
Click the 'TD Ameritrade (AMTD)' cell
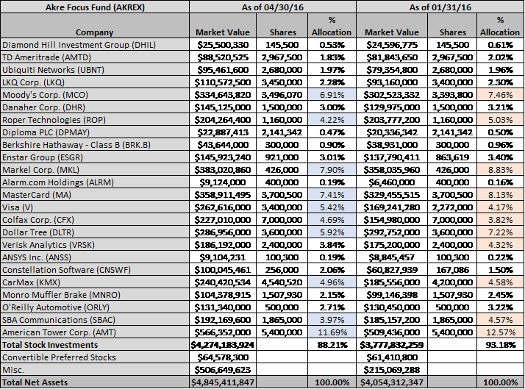click(x=95, y=57)
